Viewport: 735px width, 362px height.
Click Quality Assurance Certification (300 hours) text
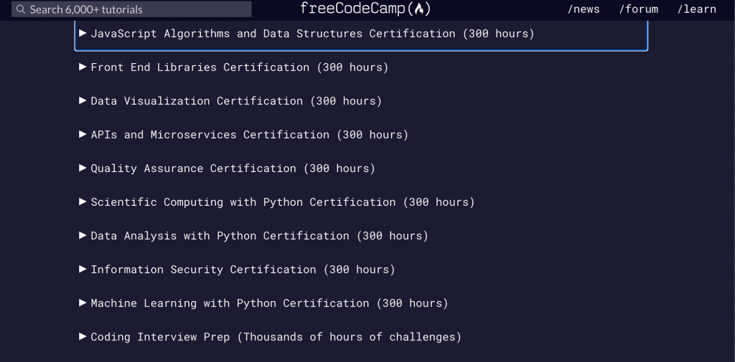click(x=233, y=168)
